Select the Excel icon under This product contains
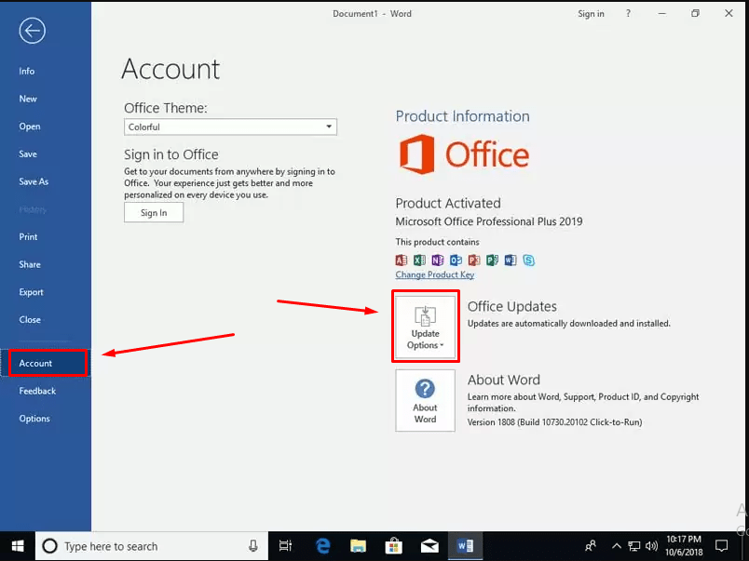Image resolution: width=749 pixels, height=561 pixels. 420,260
